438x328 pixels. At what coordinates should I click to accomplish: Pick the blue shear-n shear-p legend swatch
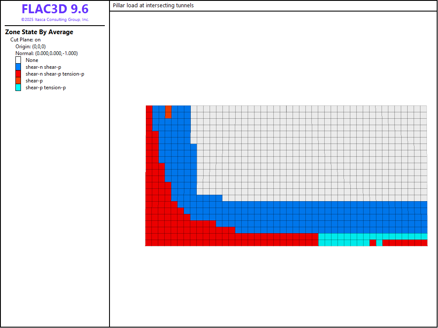pos(18,67)
